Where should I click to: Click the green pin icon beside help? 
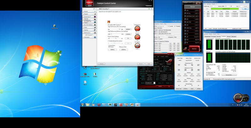click(149, 9)
